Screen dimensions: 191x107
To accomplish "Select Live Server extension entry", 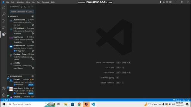I will point(21,40).
